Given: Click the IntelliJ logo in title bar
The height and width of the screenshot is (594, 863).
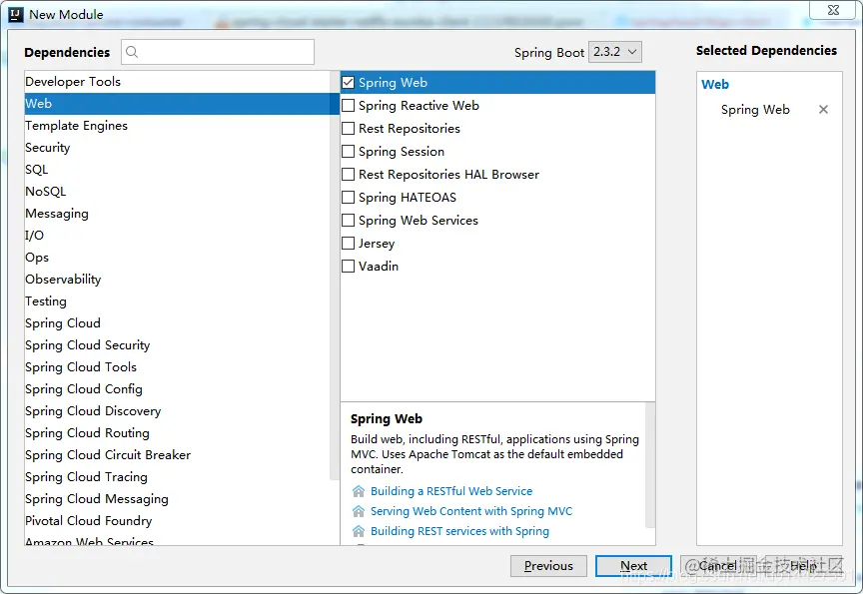Looking at the screenshot, I should [x=16, y=14].
